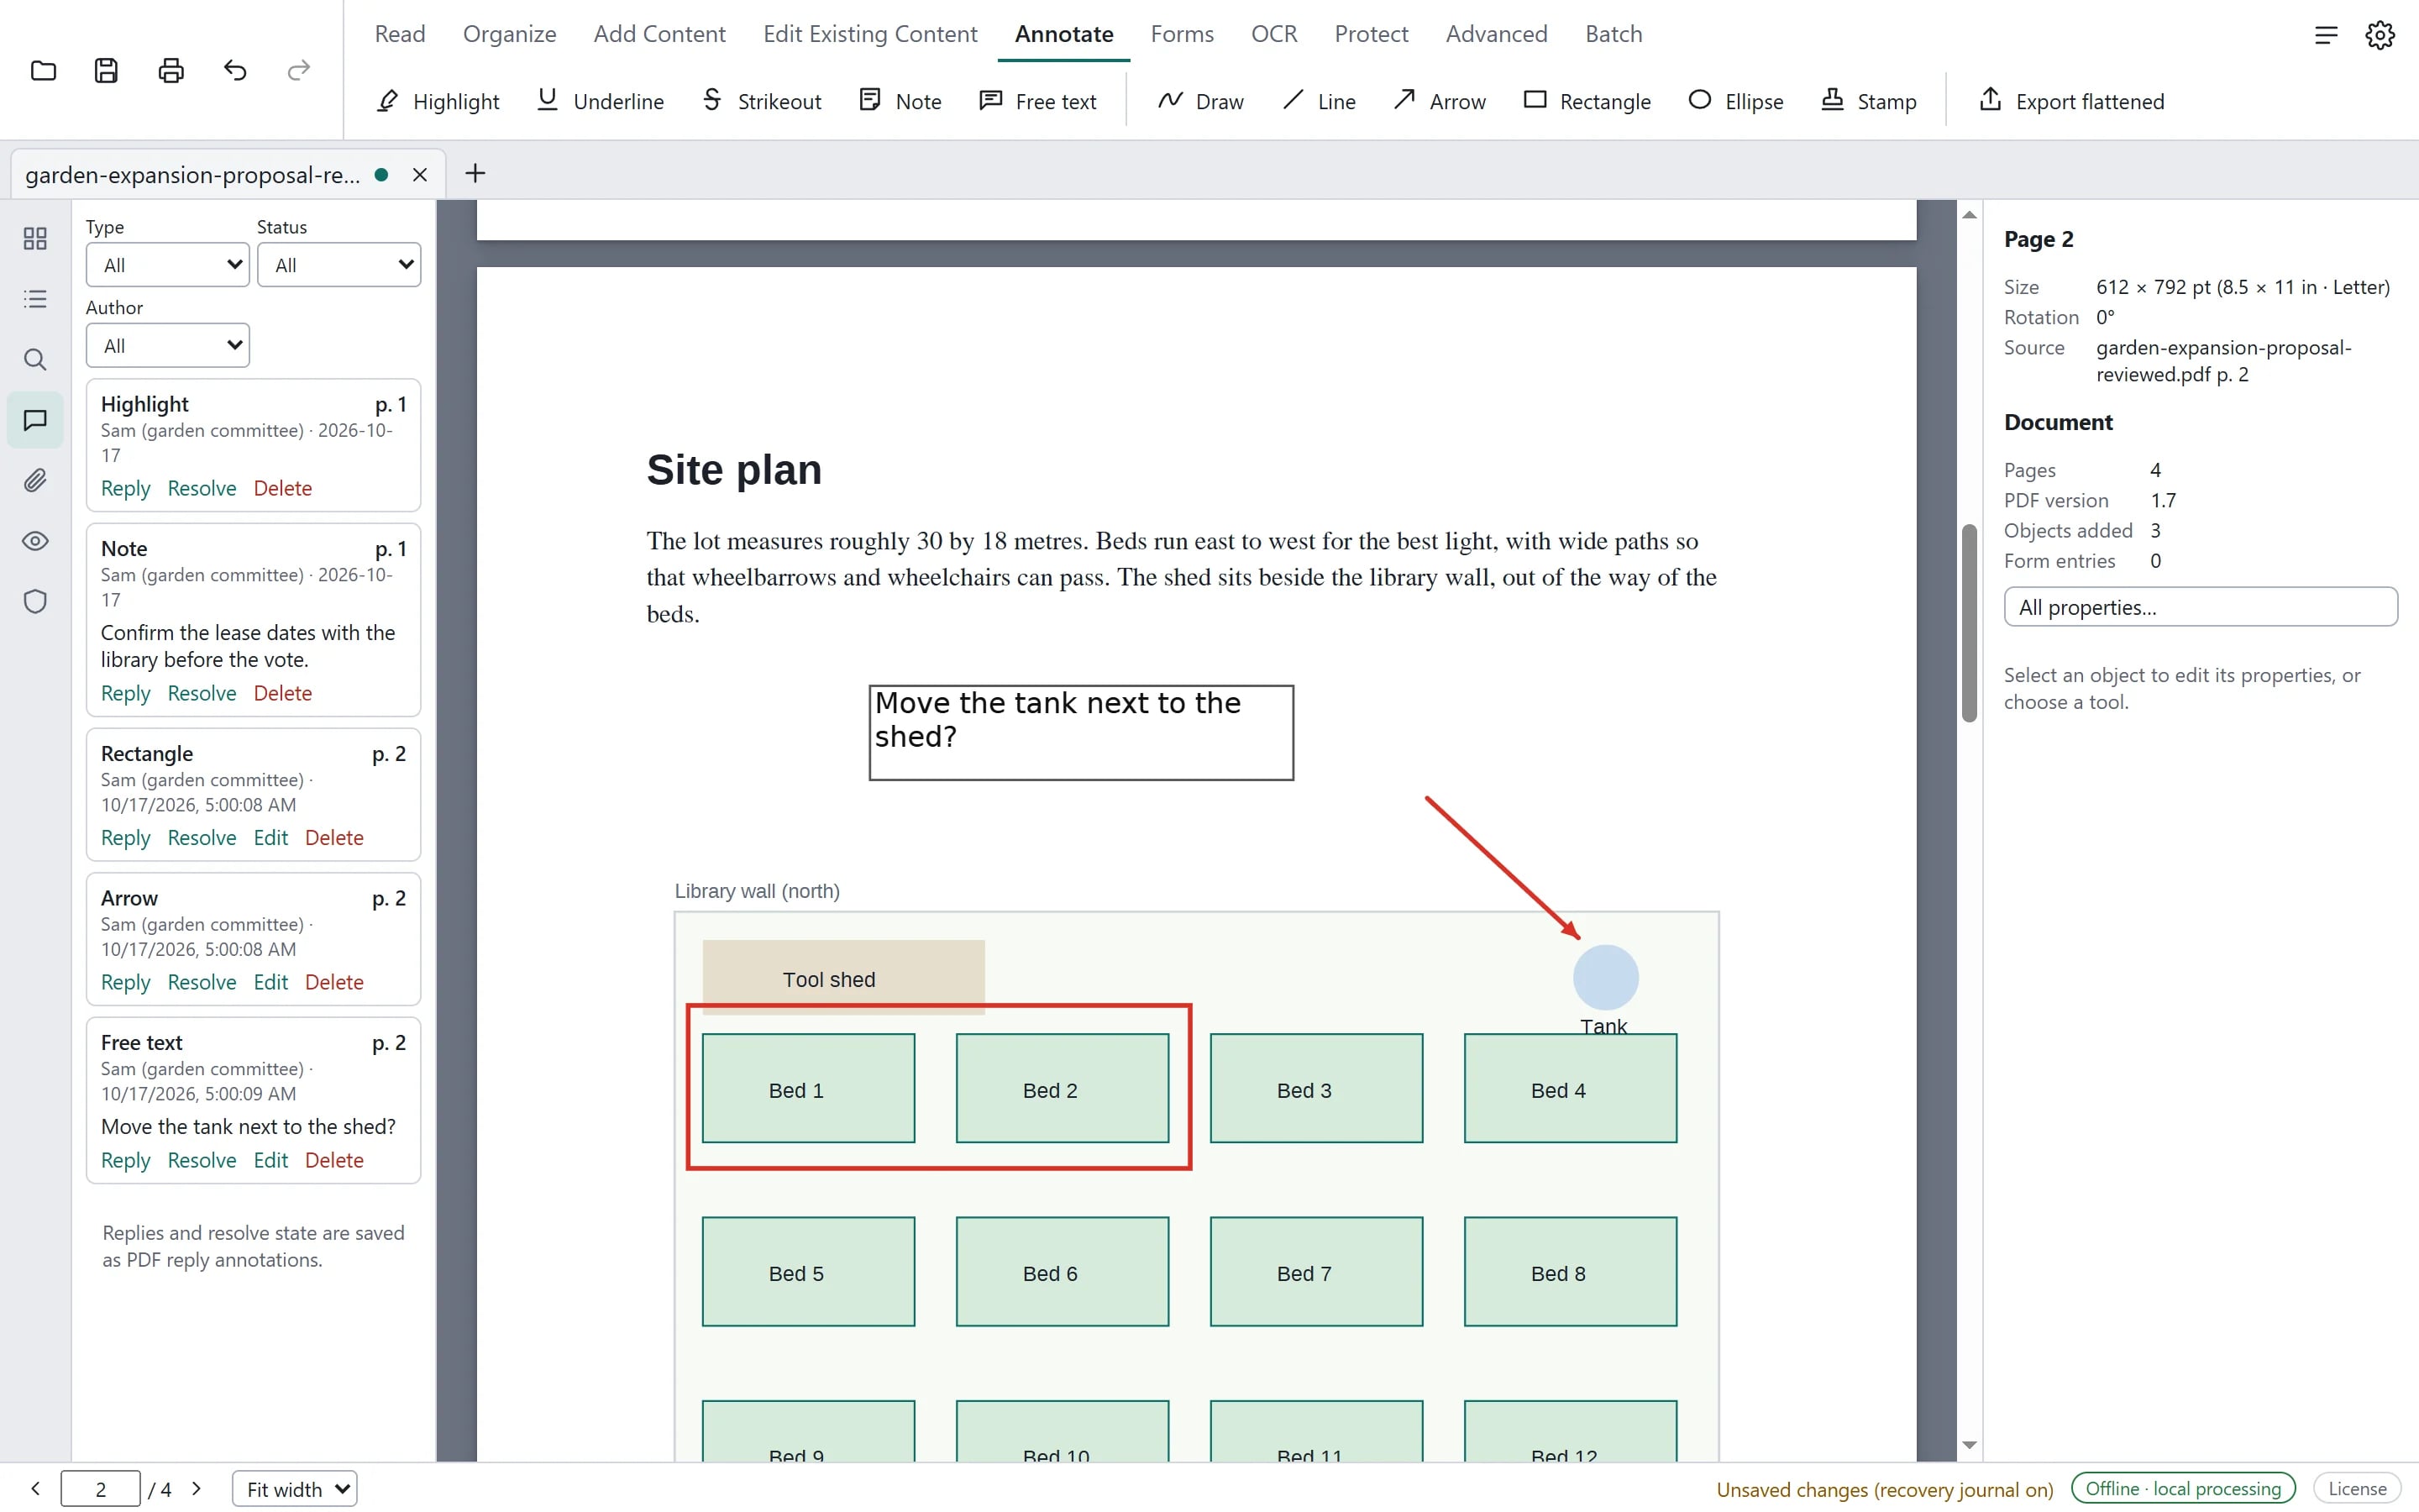Edit the Arrow annotation comment
Image resolution: width=2419 pixels, height=1512 pixels.
click(270, 982)
